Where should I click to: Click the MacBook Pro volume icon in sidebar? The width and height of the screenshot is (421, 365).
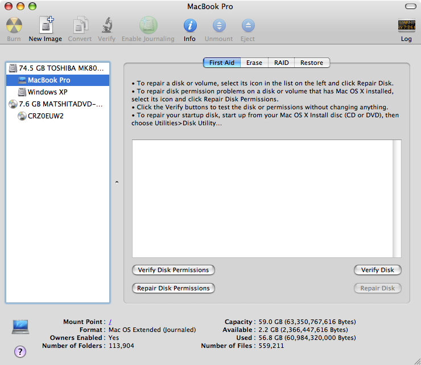point(22,80)
